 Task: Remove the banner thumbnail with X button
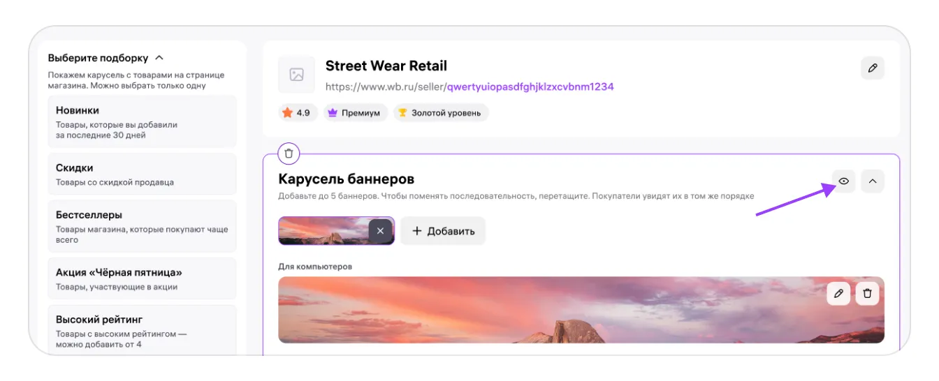tap(380, 231)
